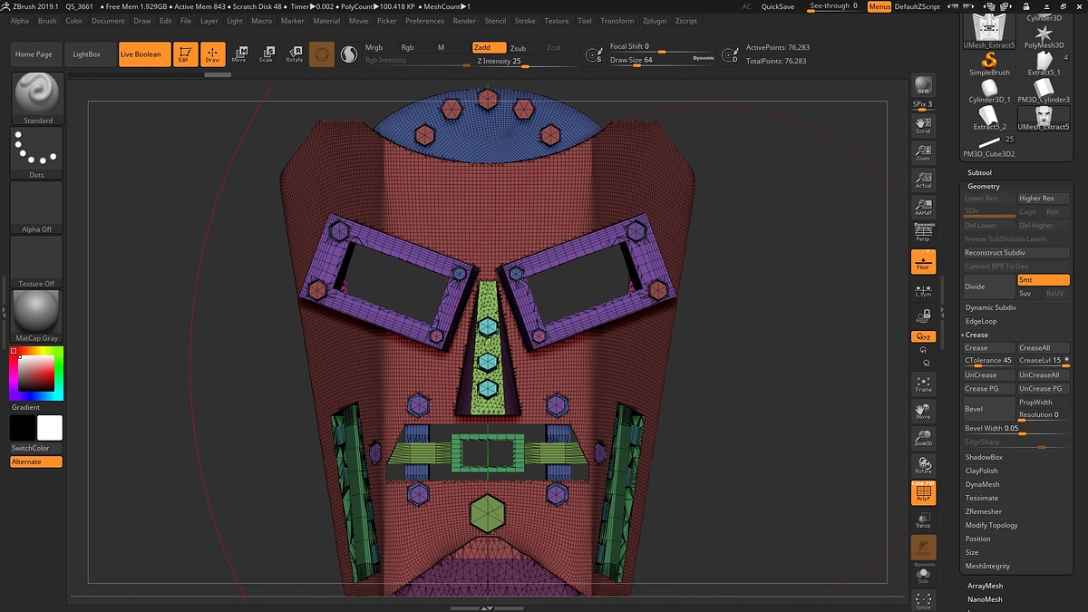
Task: Adjust the Draw Size slider
Action: click(661, 61)
